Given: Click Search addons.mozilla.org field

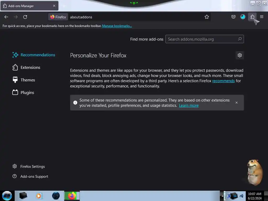Looking at the screenshot, I should pyautogui.click(x=204, y=39).
